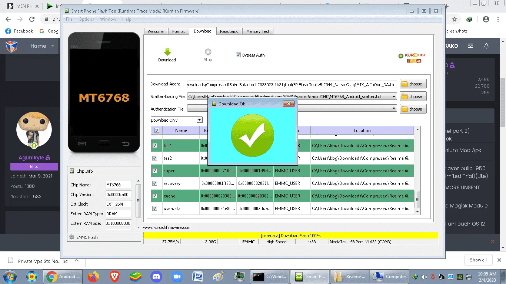Viewport: 506px width, 284px height.
Task: Click the Chip Name MT6768 field
Action: [x=118, y=185]
